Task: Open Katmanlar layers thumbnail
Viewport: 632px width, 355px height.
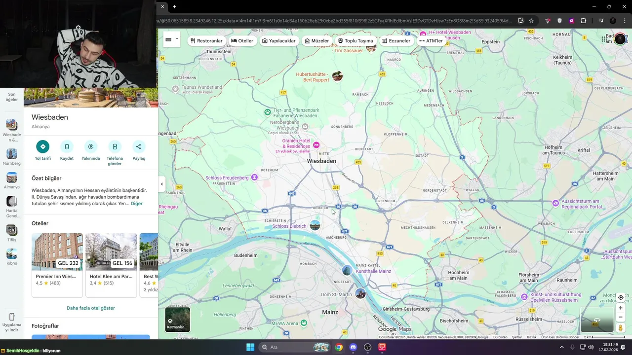Action: [177, 319]
